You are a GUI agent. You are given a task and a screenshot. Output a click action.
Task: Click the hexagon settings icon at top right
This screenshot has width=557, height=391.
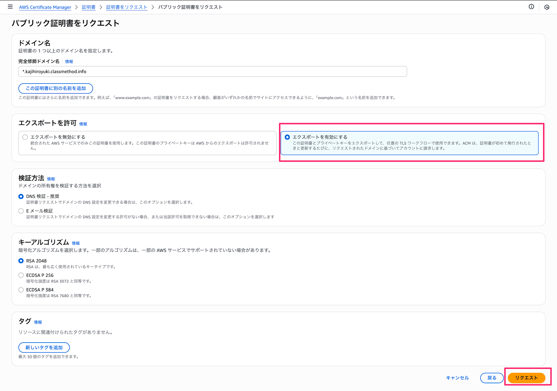click(547, 7)
